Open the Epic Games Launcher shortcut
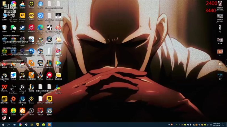 (13, 18)
